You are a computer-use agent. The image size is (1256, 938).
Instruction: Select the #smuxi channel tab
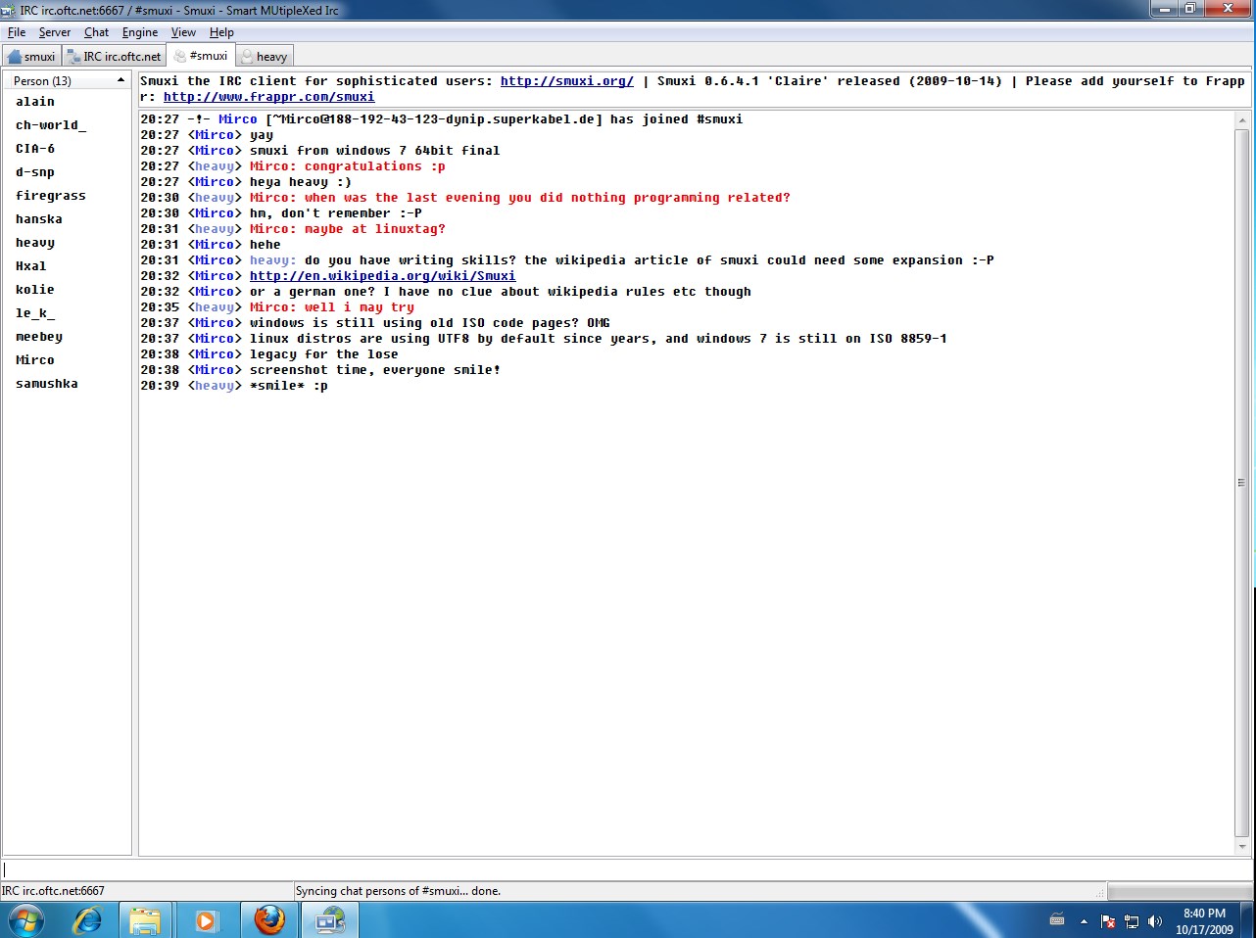pos(201,56)
